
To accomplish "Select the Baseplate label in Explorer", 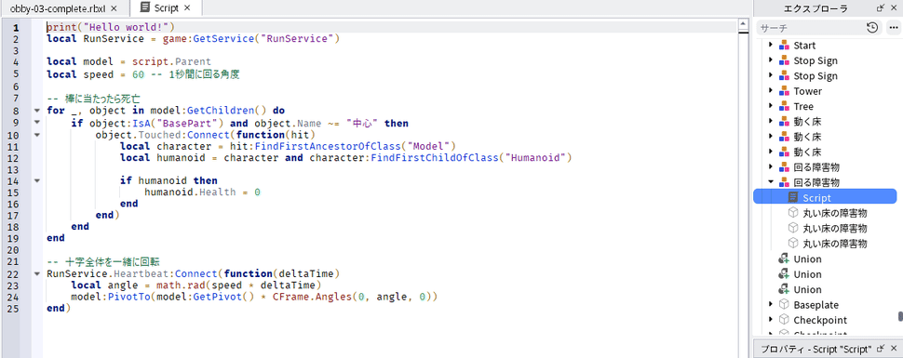I will click(x=816, y=304).
